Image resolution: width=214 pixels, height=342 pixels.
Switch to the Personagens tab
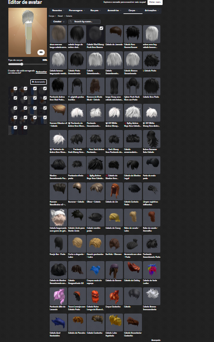pos(77,11)
